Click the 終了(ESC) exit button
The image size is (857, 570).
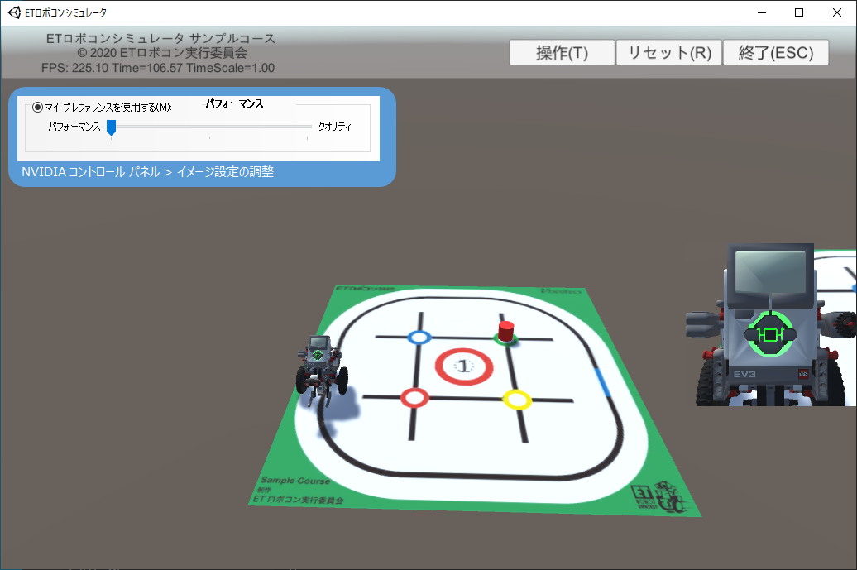pos(776,52)
